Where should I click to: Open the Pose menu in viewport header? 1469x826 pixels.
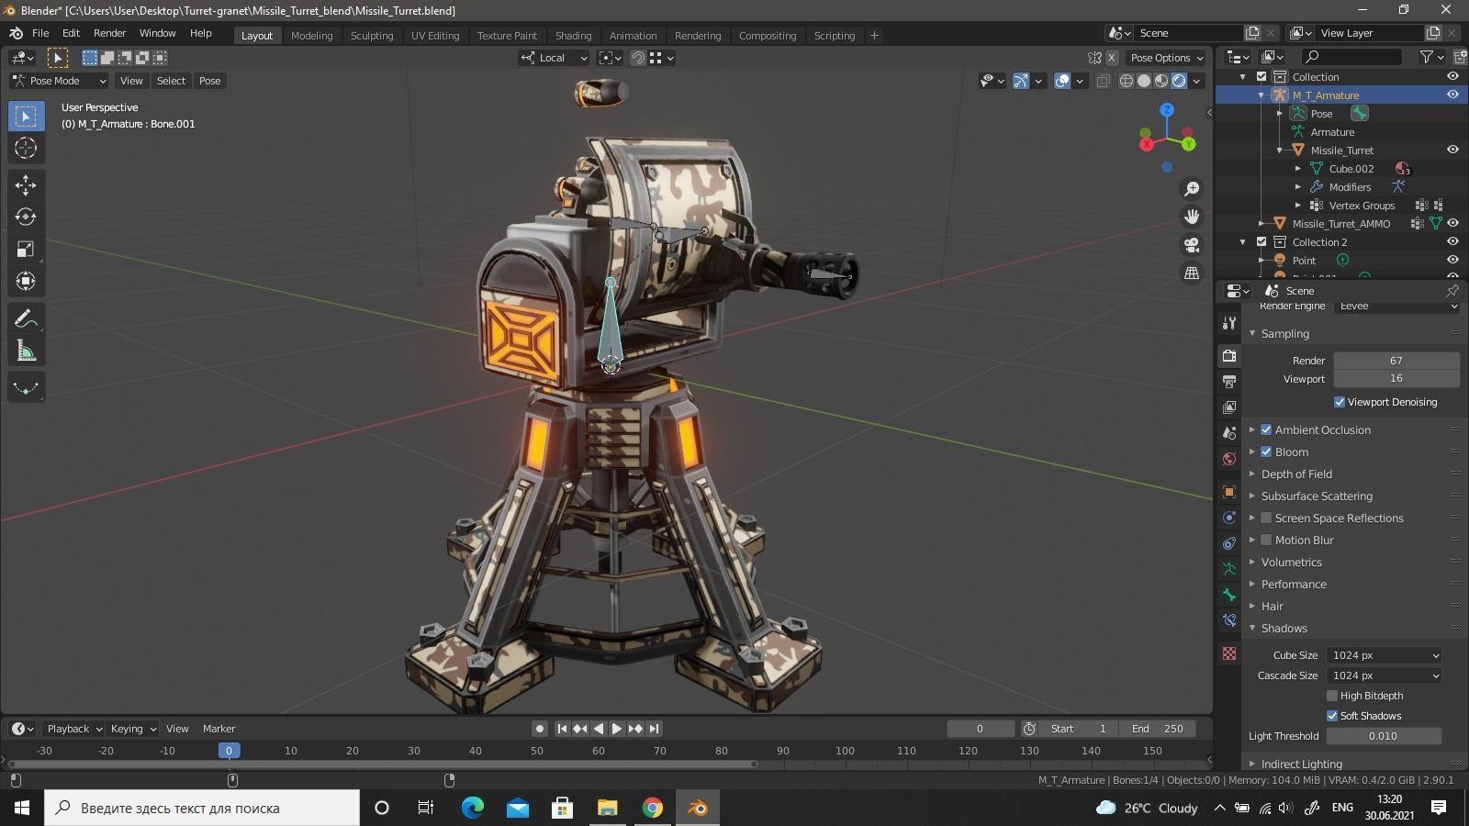click(x=210, y=81)
